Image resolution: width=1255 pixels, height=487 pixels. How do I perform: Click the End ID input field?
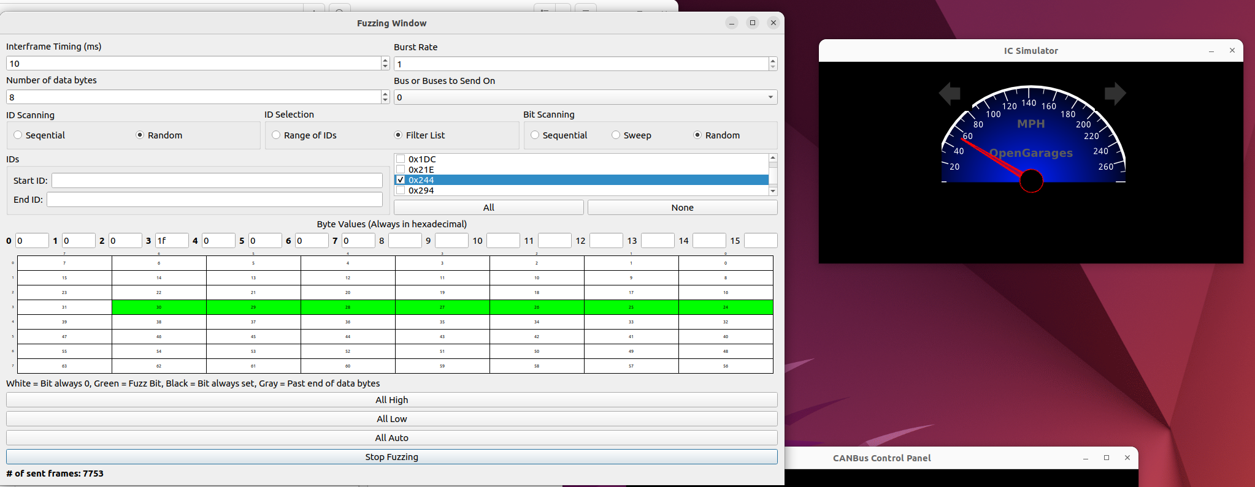215,199
